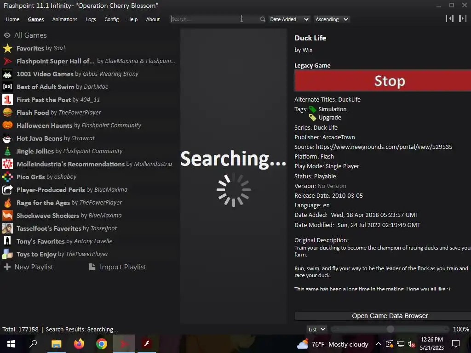Open the Newgrounds source link

tap(384, 147)
